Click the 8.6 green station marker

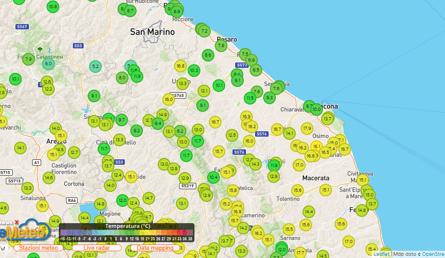(208, 55)
